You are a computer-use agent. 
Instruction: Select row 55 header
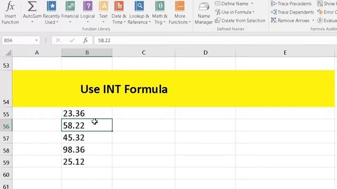coord(6,113)
